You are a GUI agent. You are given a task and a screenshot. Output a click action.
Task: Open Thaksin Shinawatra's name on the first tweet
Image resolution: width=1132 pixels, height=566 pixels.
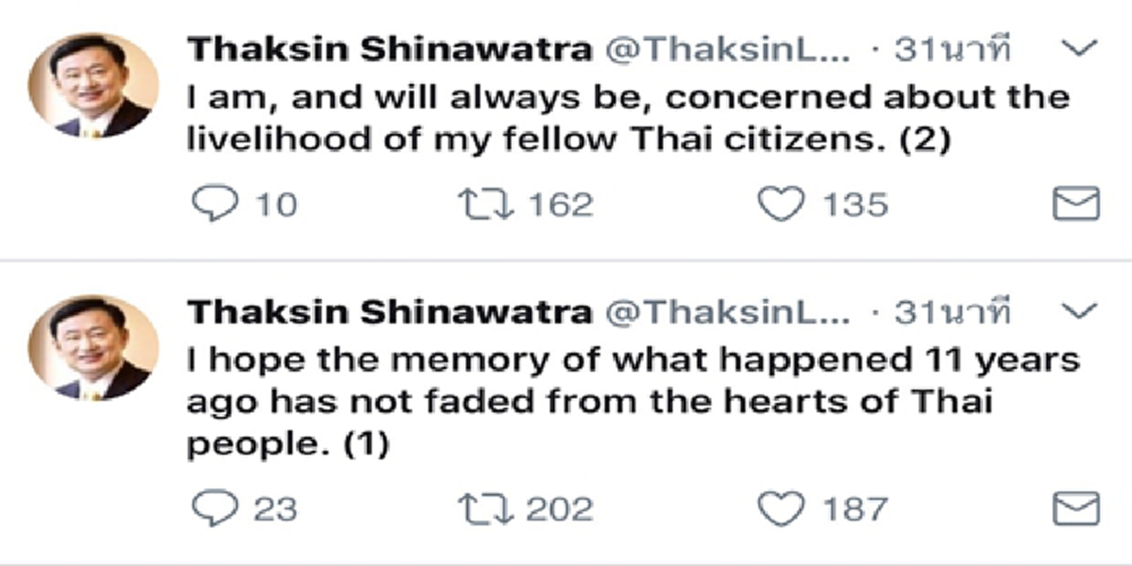click(390, 50)
